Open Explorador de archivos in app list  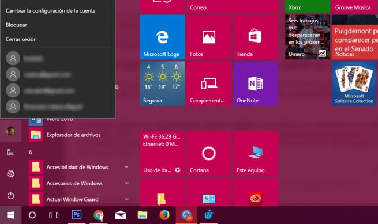pyautogui.click(x=73, y=135)
